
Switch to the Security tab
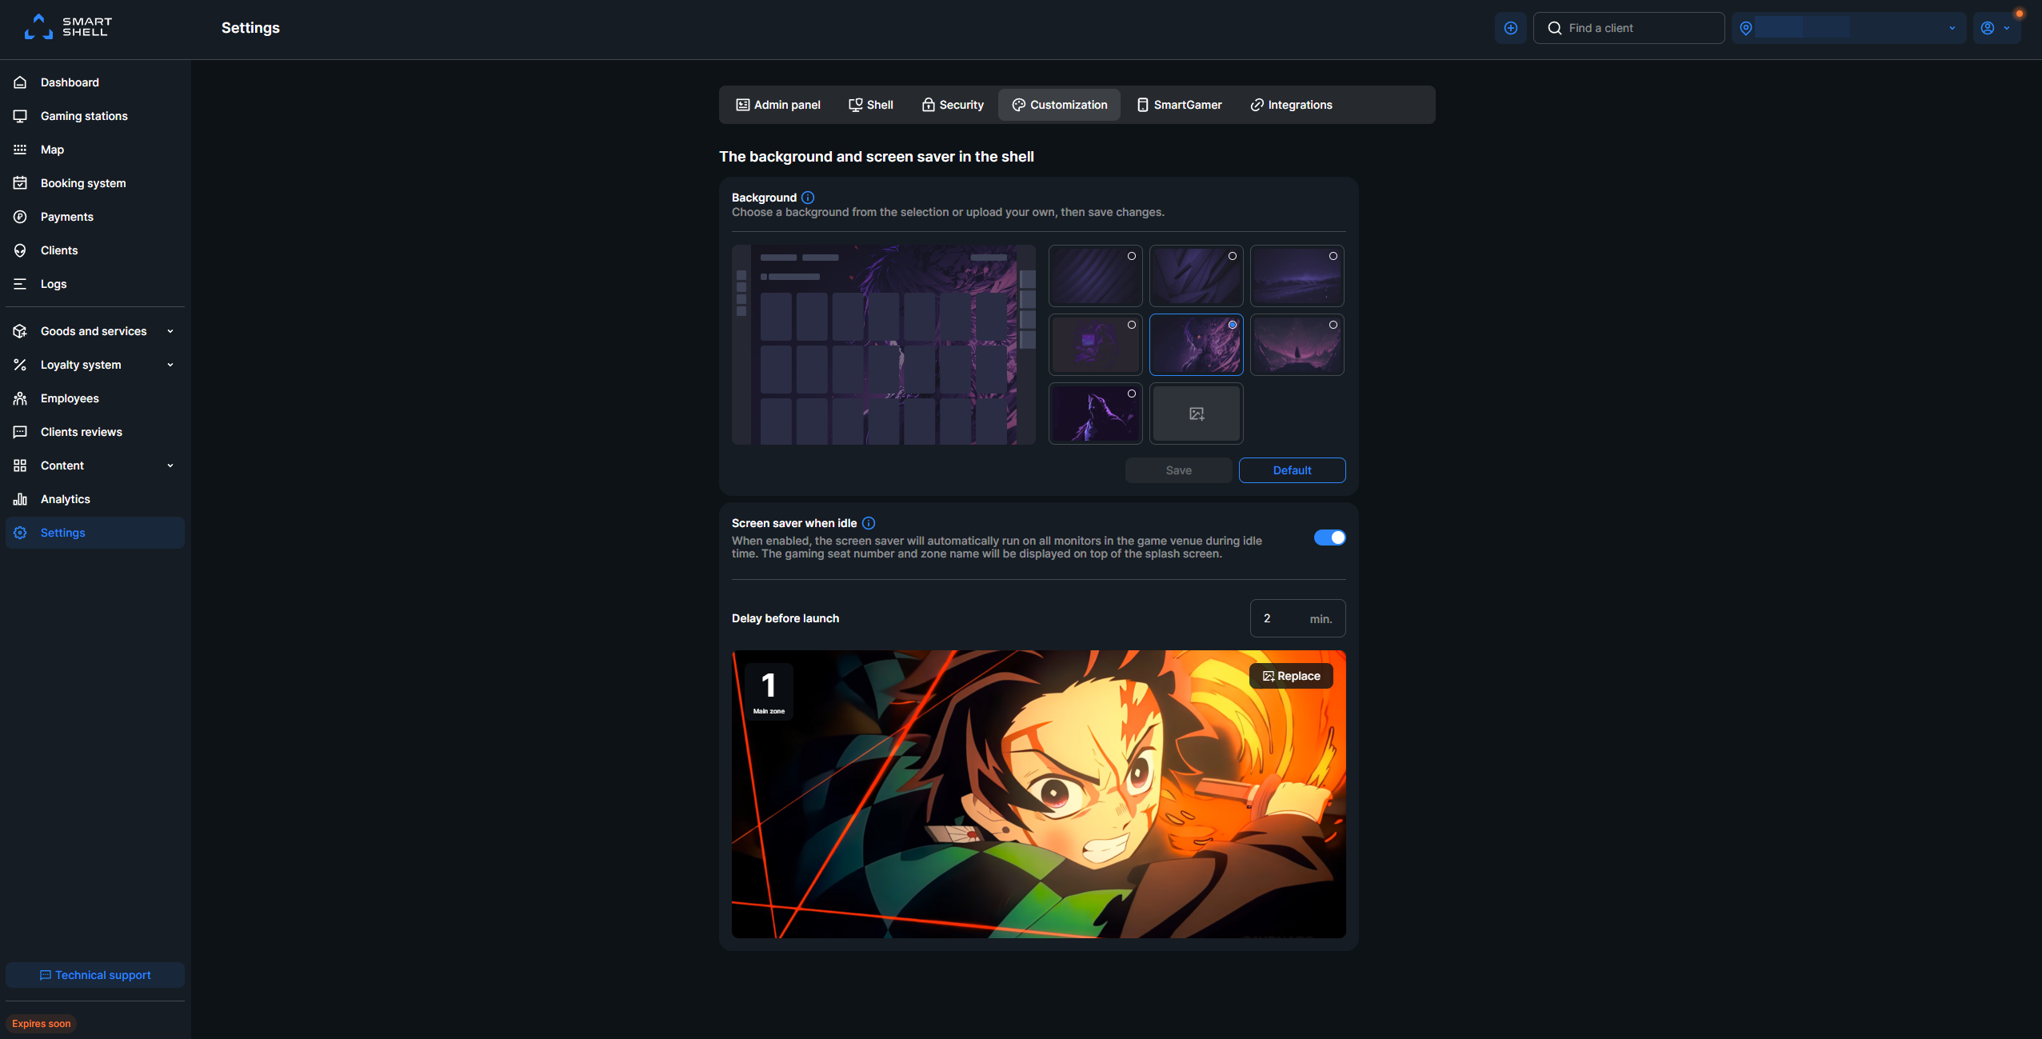(953, 105)
